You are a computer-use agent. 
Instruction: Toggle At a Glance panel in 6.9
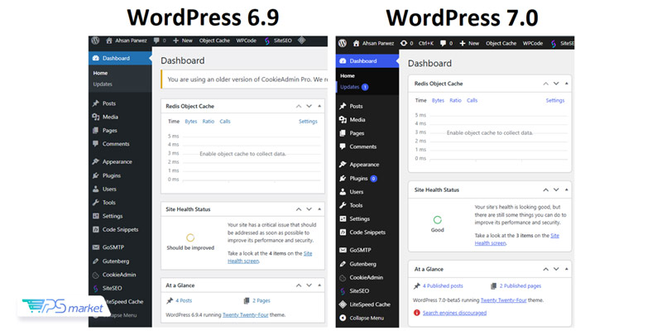click(319, 285)
